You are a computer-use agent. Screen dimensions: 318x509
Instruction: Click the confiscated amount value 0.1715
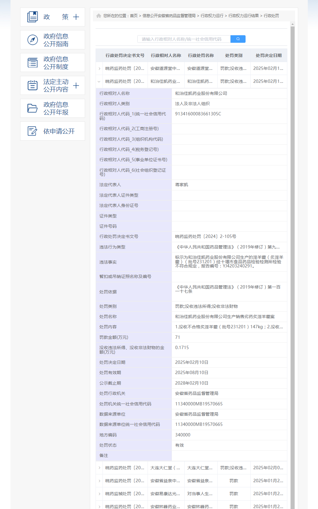click(182, 348)
